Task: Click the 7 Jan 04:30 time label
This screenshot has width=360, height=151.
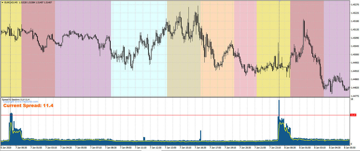Action: [66, 148]
